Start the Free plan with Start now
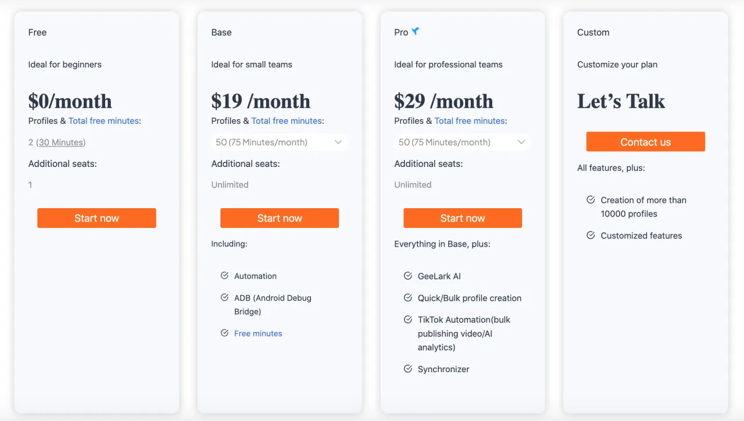The height and width of the screenshot is (421, 744). 96,218
